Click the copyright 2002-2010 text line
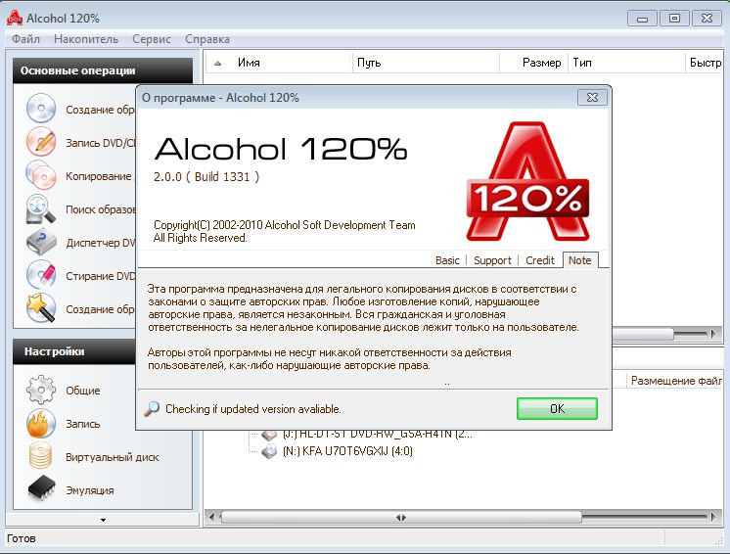This screenshot has height=554, width=730. (x=284, y=225)
